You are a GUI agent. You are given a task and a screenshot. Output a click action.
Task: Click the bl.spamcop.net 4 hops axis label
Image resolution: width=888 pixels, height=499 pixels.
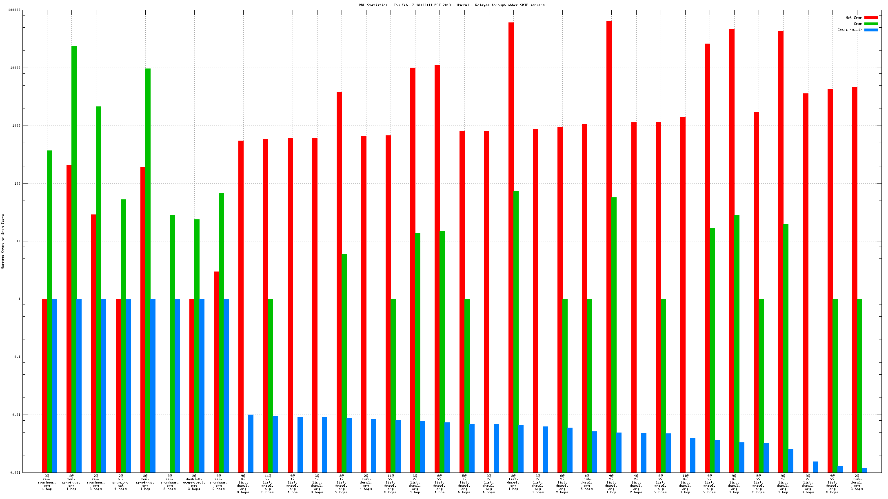coord(121,482)
